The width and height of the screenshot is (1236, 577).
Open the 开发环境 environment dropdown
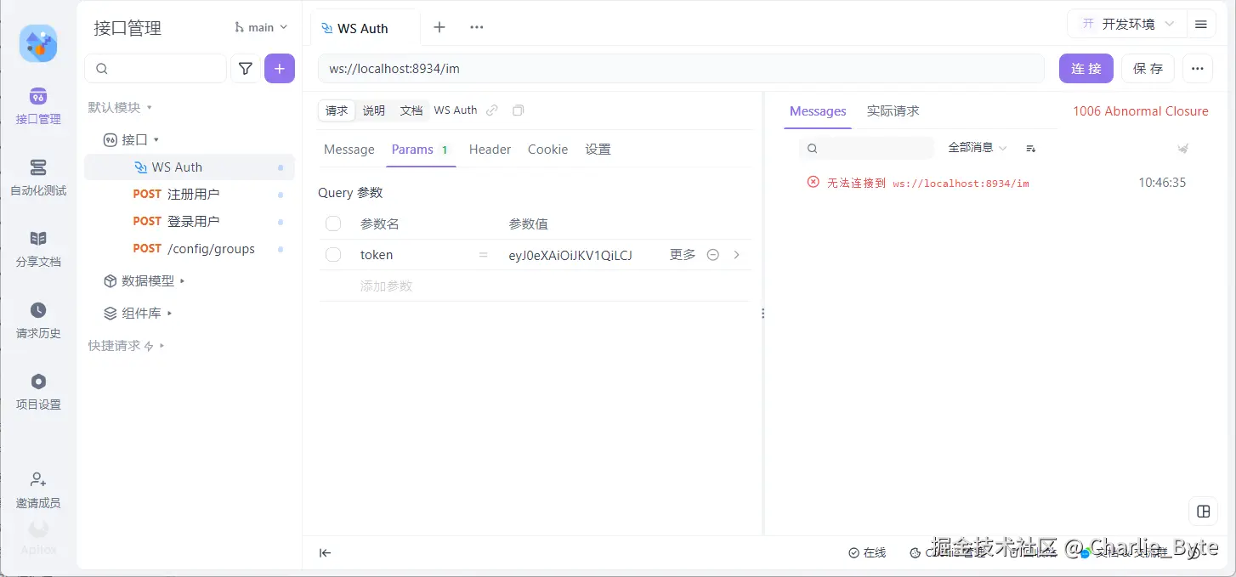[x=1127, y=25]
